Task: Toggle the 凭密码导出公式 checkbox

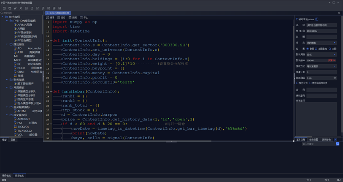Action: [310, 83]
